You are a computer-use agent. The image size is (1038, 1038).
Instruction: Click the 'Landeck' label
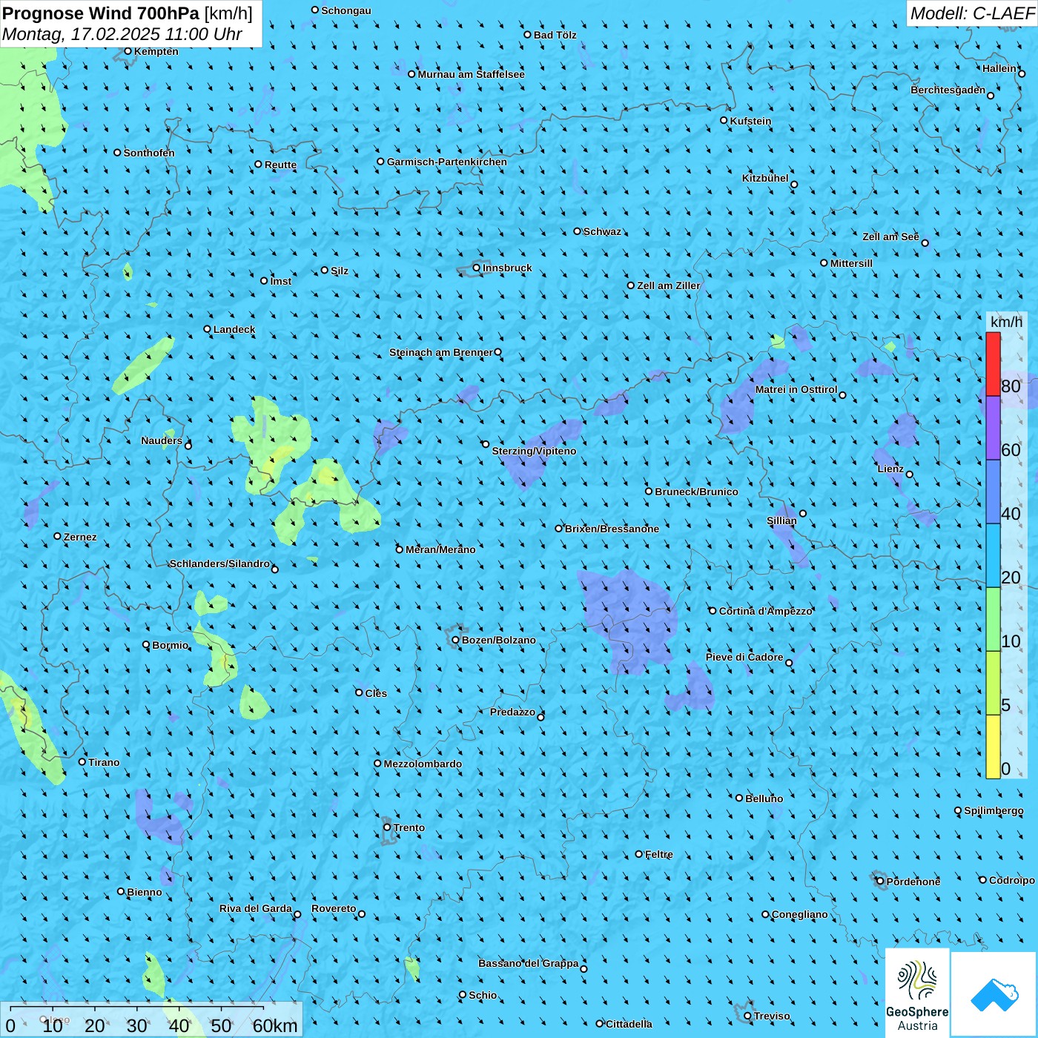tap(234, 329)
